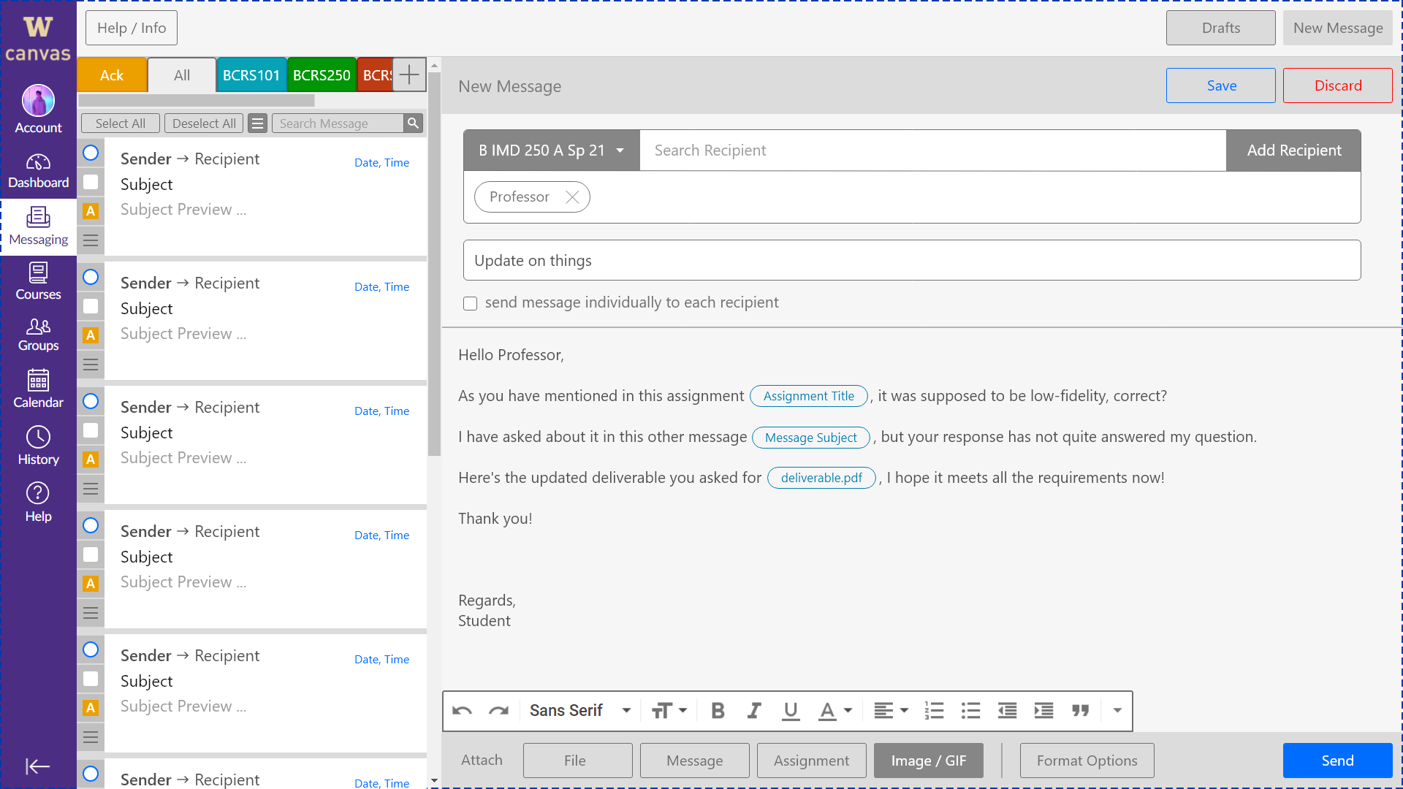The height and width of the screenshot is (789, 1403).
Task: Open History from the sidebar
Action: 38,446
